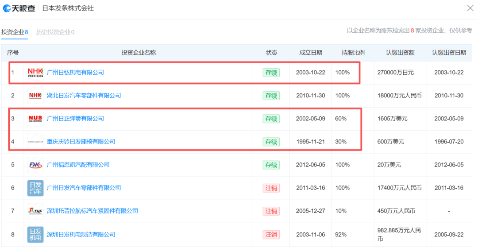The image size is (478, 247).
Task: Click the THF logo of 深圳托普拉航标
Action: [35, 211]
